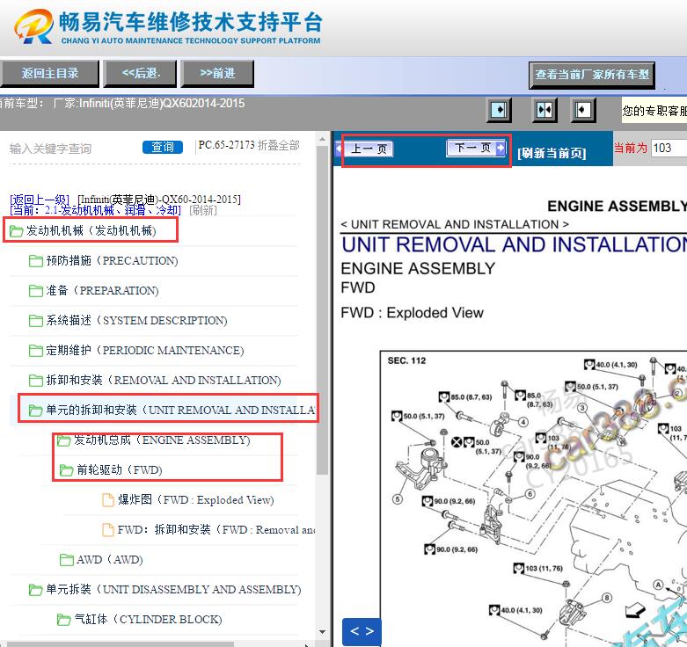Click the left-pane scrollbar up arrow
The width and height of the screenshot is (687, 647).
[323, 139]
